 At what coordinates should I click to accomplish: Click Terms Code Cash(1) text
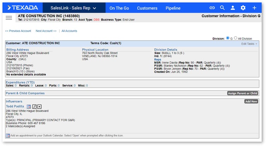point(106,43)
